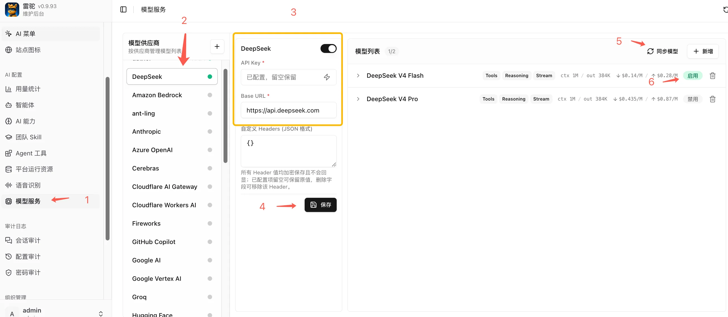Click the Reasoning tag on DeepSeek V4 Pro
This screenshot has height=317, width=728.
(x=514, y=99)
